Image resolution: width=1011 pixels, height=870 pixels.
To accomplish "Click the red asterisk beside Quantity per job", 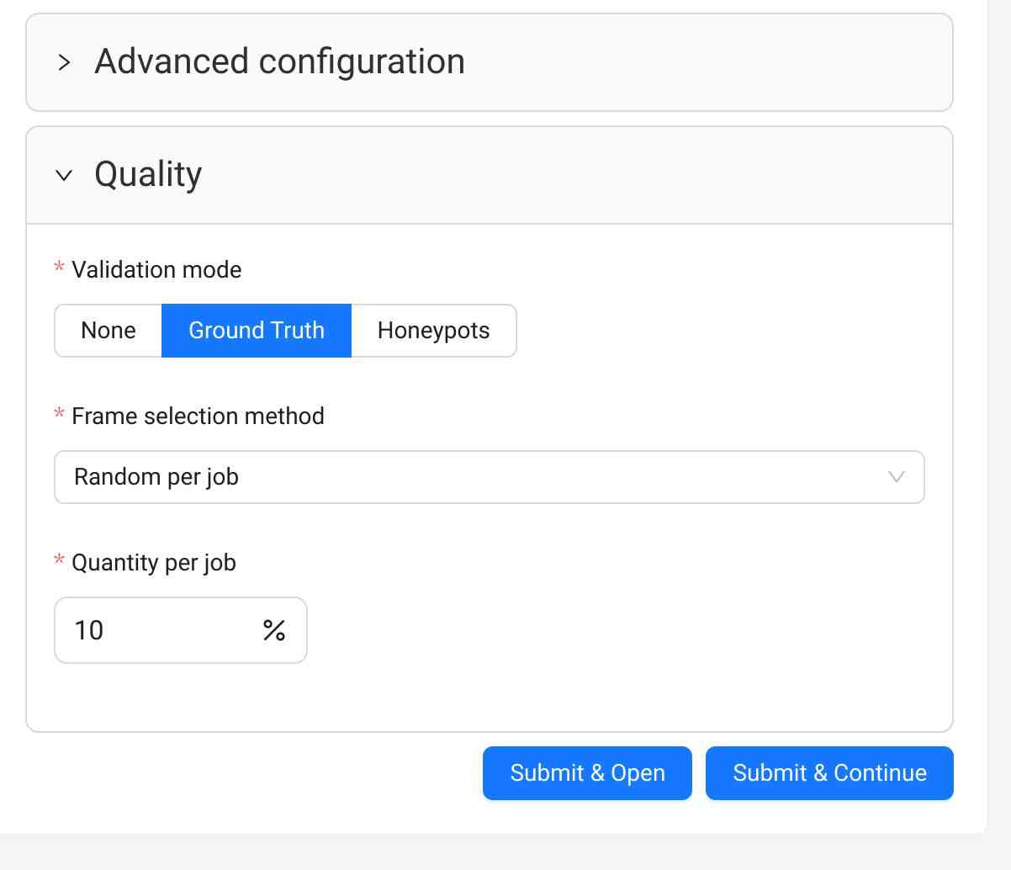I will pyautogui.click(x=57, y=560).
